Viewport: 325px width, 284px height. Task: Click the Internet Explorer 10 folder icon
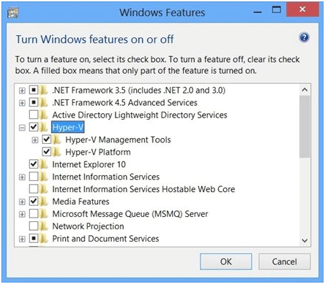tap(44, 164)
